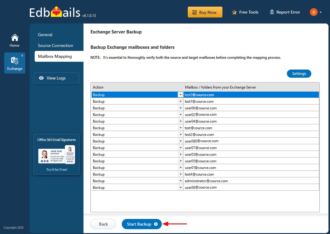Image resolution: width=330 pixels, height=234 pixels.
Task: Open the Exchange module icon
Action: 14,61
